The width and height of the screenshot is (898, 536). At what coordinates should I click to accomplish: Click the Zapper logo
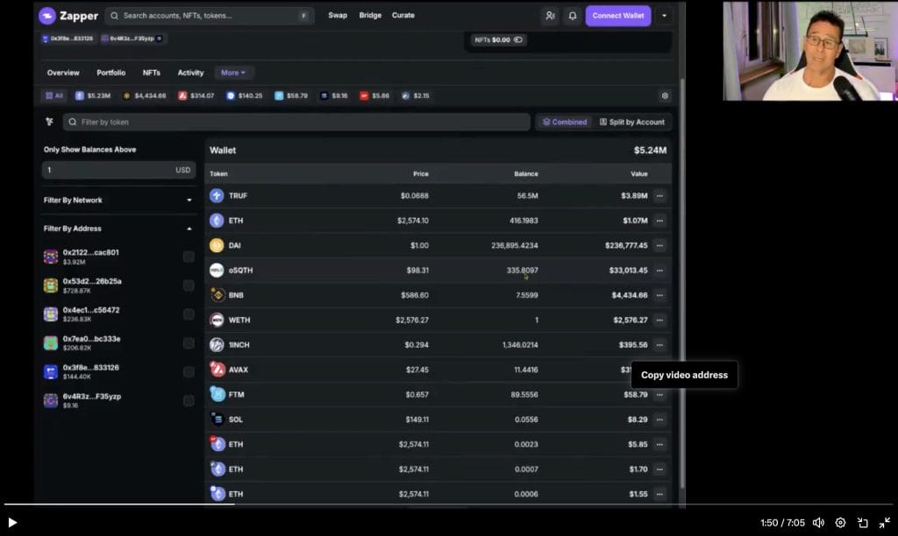[68, 16]
